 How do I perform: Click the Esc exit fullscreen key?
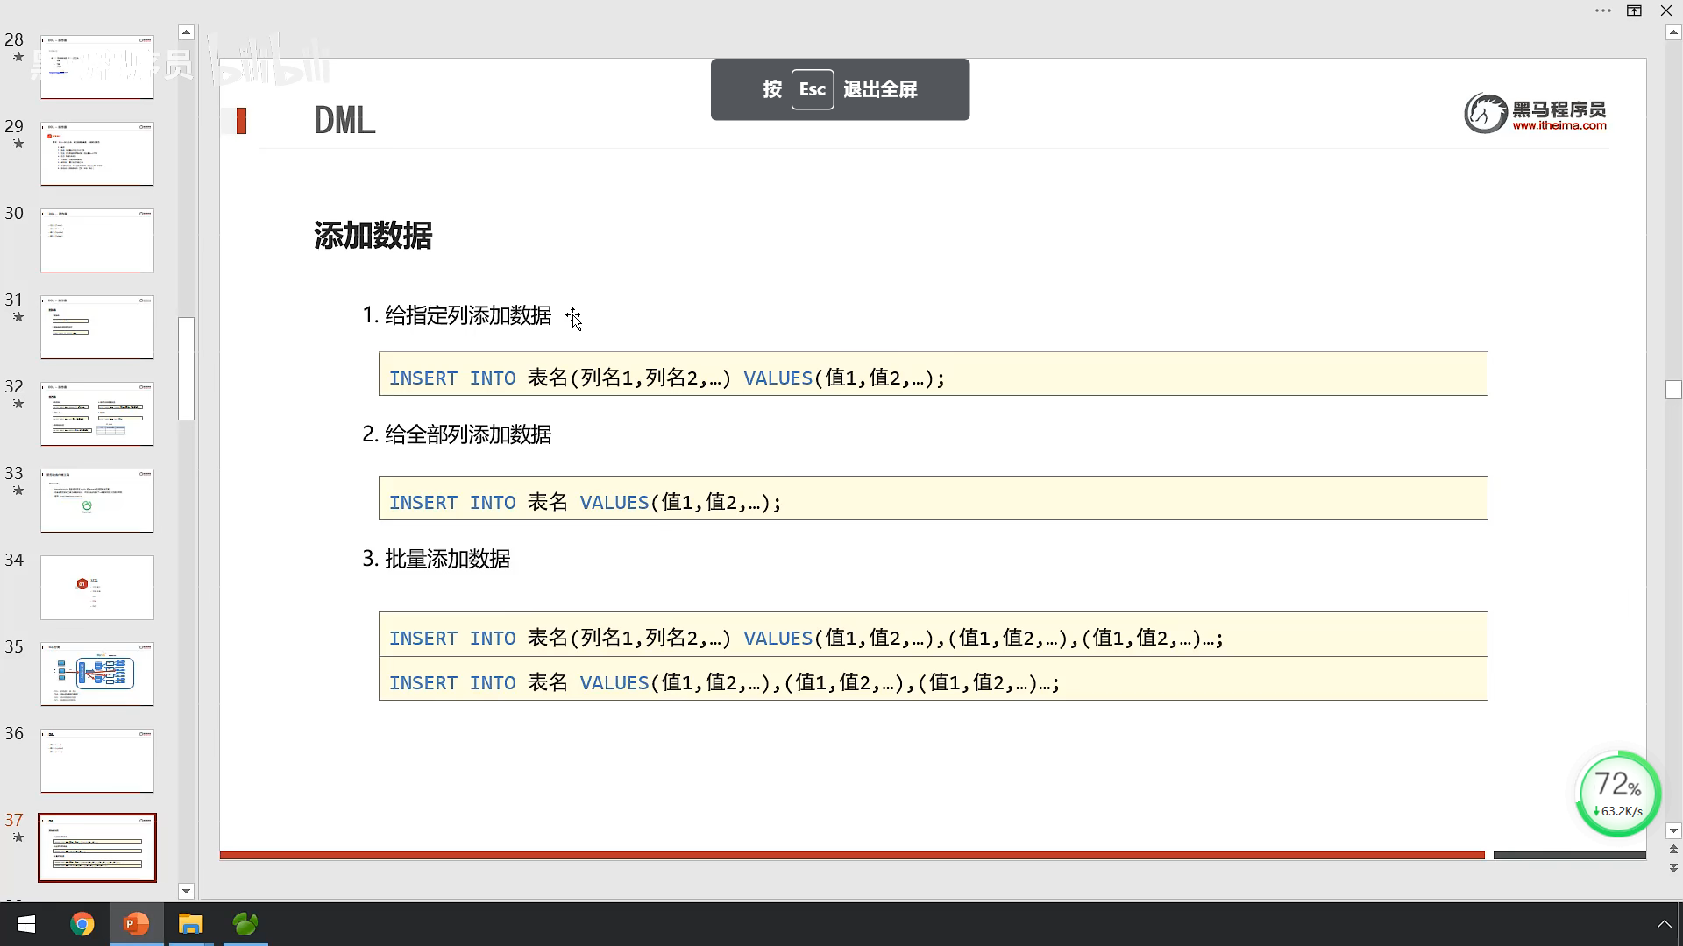point(812,89)
